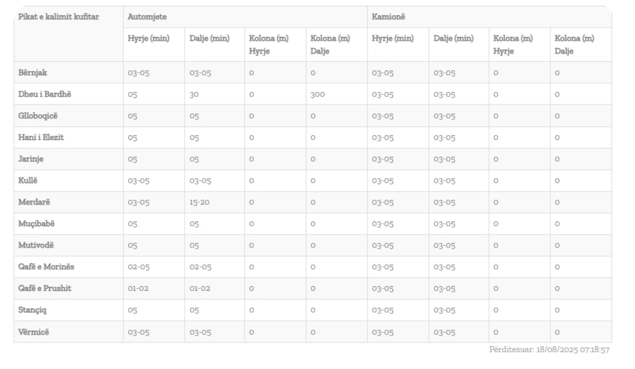The image size is (635, 369).
Task: Select the Mutivodë crossing name
Action: [36, 245]
